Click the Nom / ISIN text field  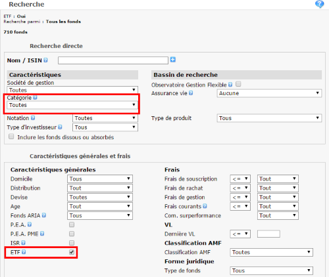click(x=113, y=60)
